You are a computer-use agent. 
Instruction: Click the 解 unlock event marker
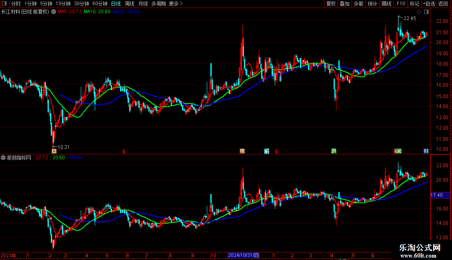pyautogui.click(x=267, y=151)
